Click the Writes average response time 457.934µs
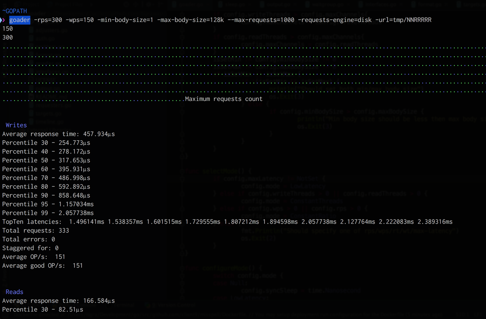Viewport: 486px width, 319px height. 99,134
